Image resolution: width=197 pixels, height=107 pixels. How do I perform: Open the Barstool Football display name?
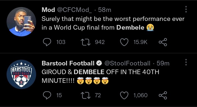click(x=68, y=63)
